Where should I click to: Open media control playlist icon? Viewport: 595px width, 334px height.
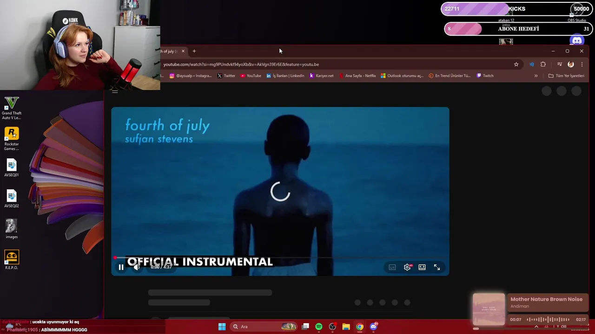point(560,64)
